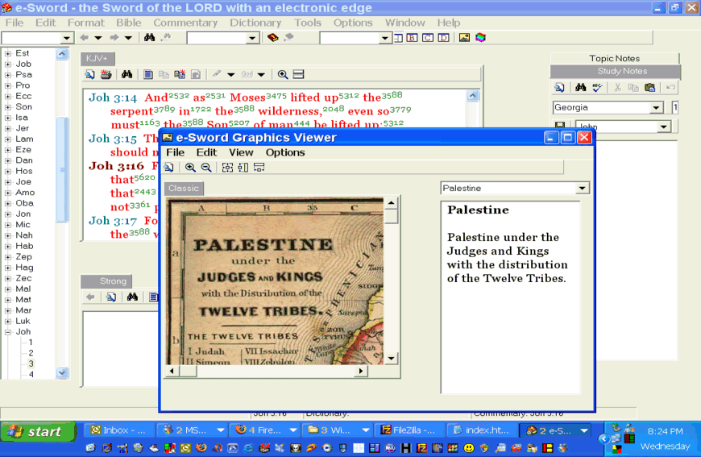Screen dimensions: 701x457
Task: Open the first combo box in main toolbar
Action: pyautogui.click(x=67, y=38)
